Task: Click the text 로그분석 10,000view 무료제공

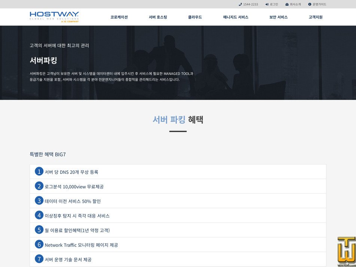Action: coord(74,186)
